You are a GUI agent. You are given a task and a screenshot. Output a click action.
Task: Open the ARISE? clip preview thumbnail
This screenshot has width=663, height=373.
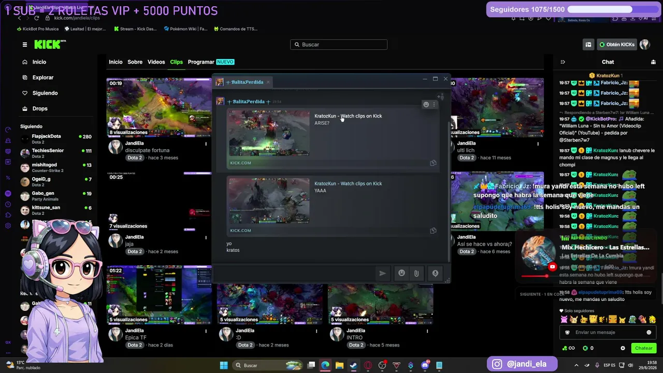[x=269, y=133]
